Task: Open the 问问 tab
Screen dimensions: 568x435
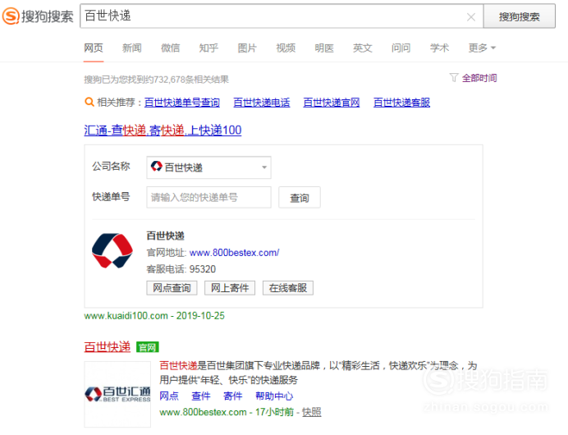Action: click(401, 48)
